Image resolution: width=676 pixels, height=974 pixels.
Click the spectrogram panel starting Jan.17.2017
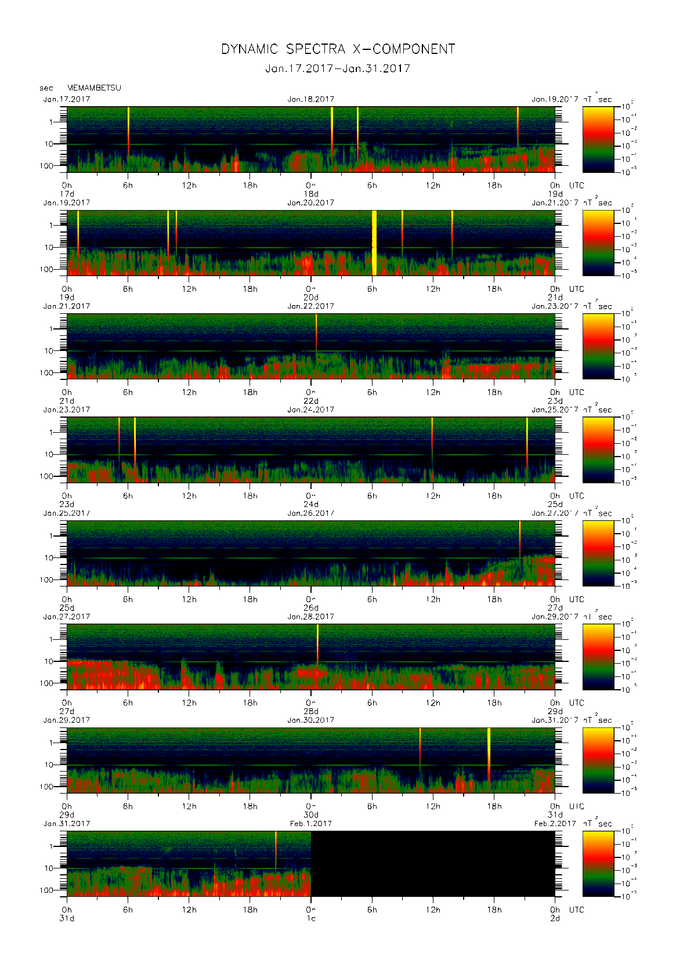pyautogui.click(x=311, y=139)
